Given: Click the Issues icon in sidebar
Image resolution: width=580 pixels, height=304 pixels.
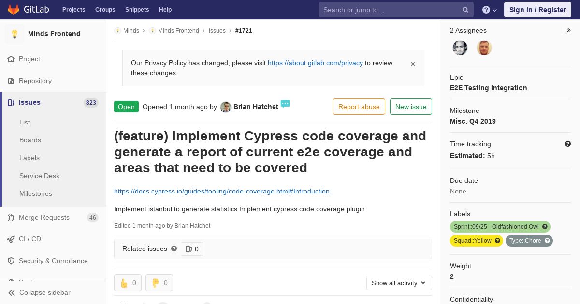Looking at the screenshot, I should (11, 102).
